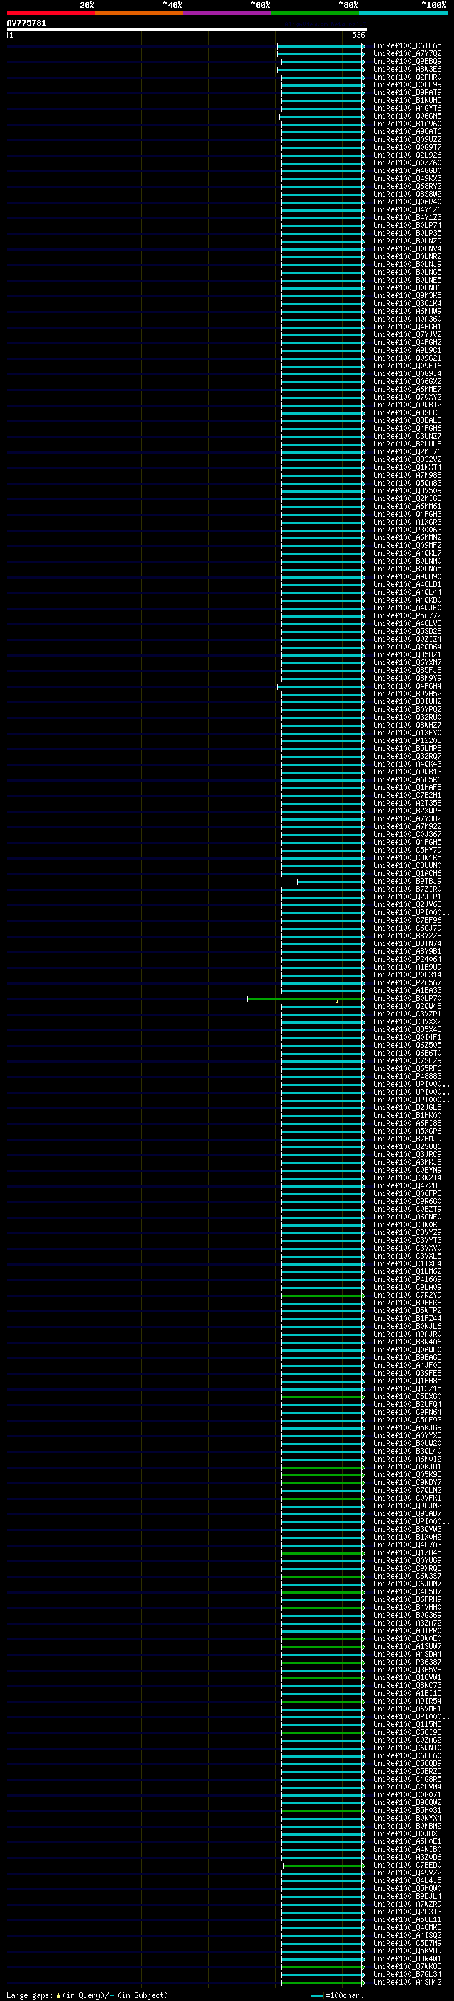Select the UniRef100_P26567 label
Screen dimensions: 454x2001
407,982
